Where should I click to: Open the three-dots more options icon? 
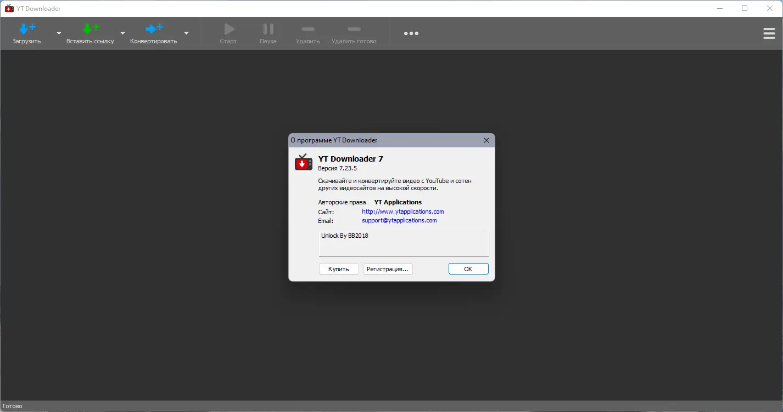pos(411,33)
